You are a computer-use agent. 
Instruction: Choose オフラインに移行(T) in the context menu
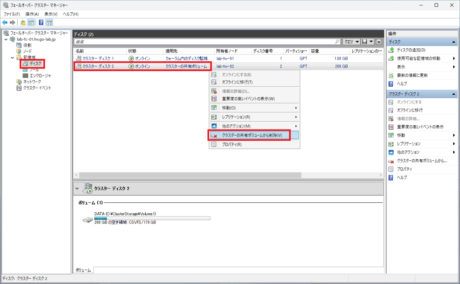[255, 82]
